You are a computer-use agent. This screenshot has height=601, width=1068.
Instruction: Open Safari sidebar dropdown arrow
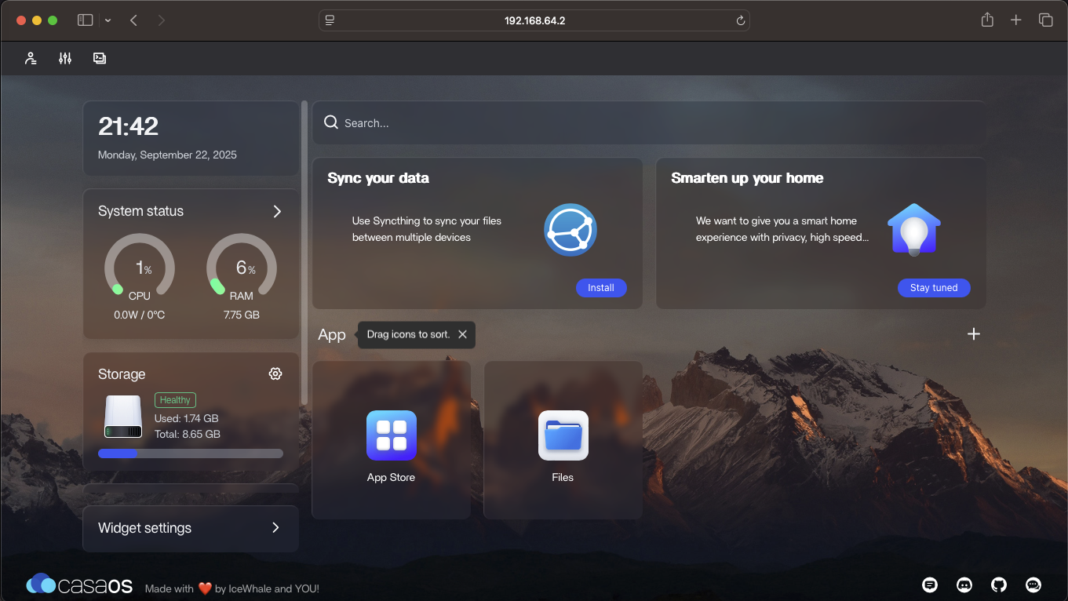108,20
